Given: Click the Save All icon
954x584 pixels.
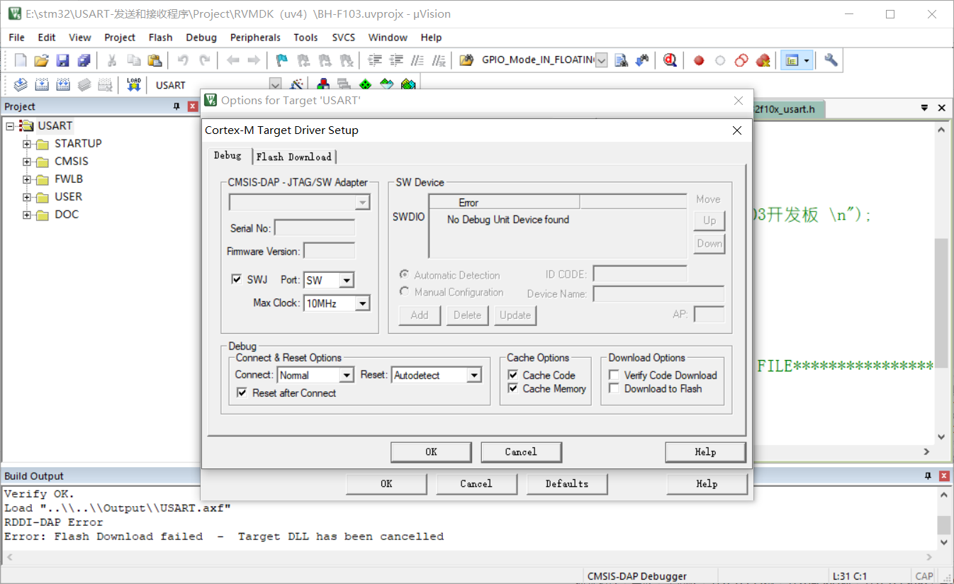Looking at the screenshot, I should coord(84,60).
